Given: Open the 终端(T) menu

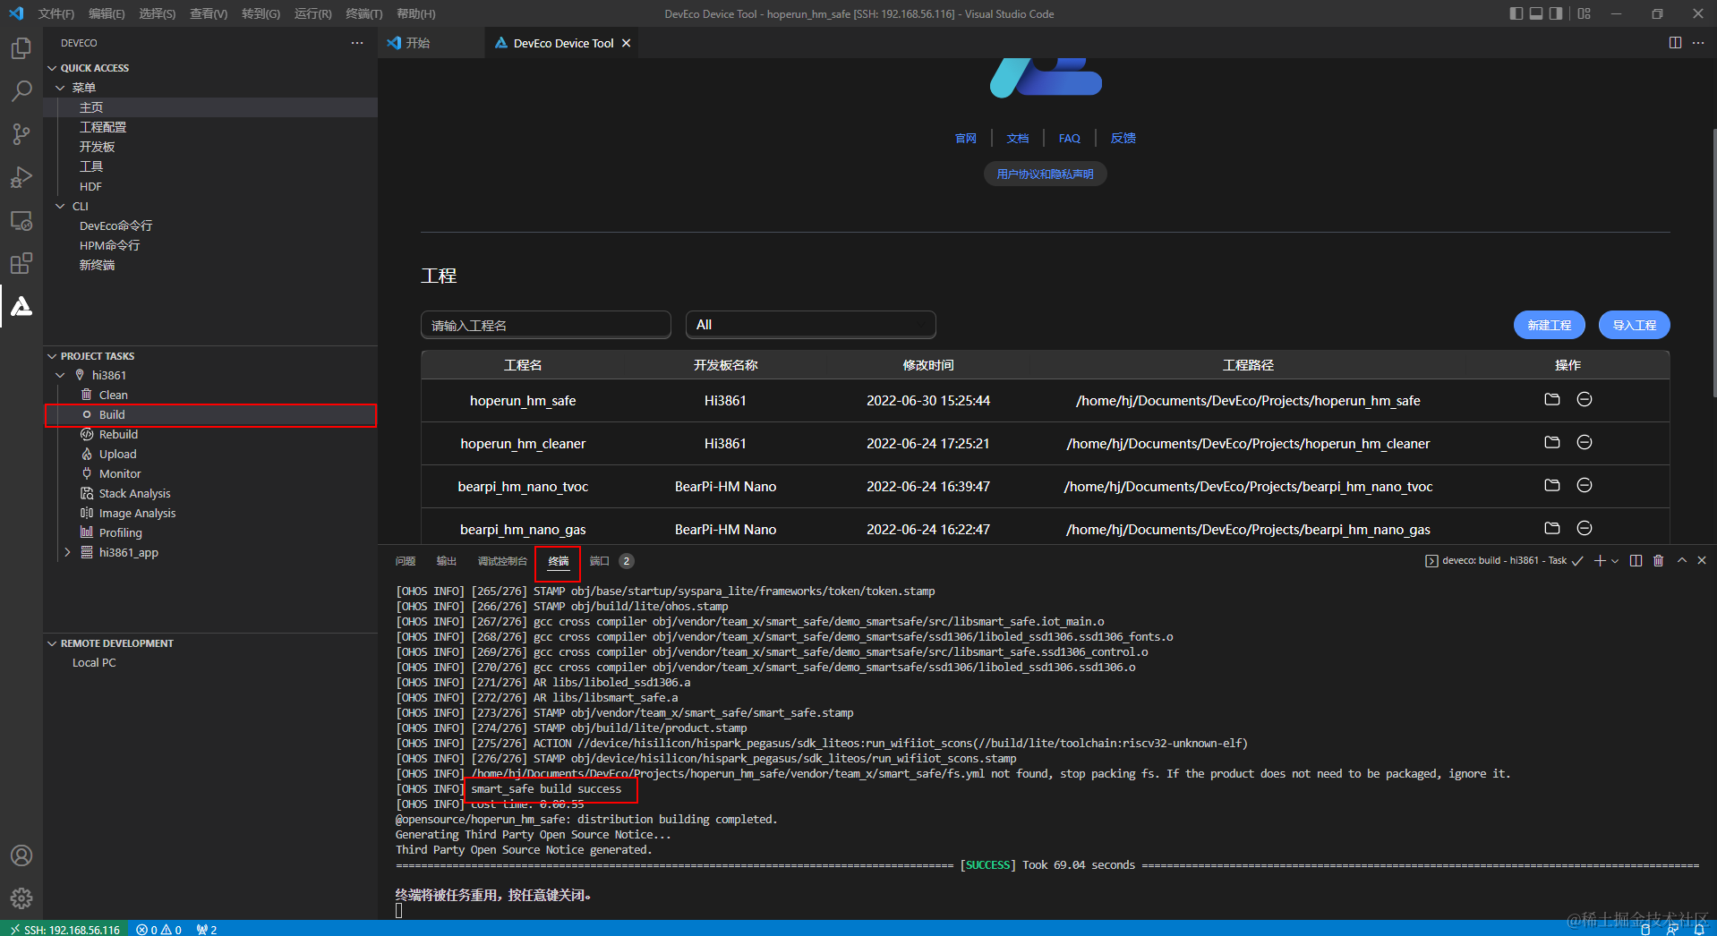Looking at the screenshot, I should click(x=364, y=13).
